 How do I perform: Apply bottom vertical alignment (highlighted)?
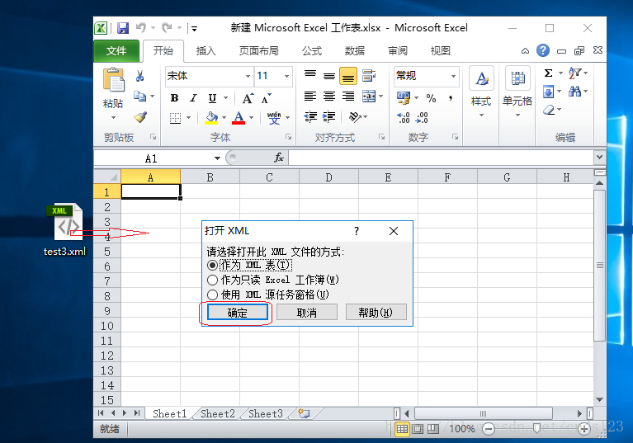point(348,76)
